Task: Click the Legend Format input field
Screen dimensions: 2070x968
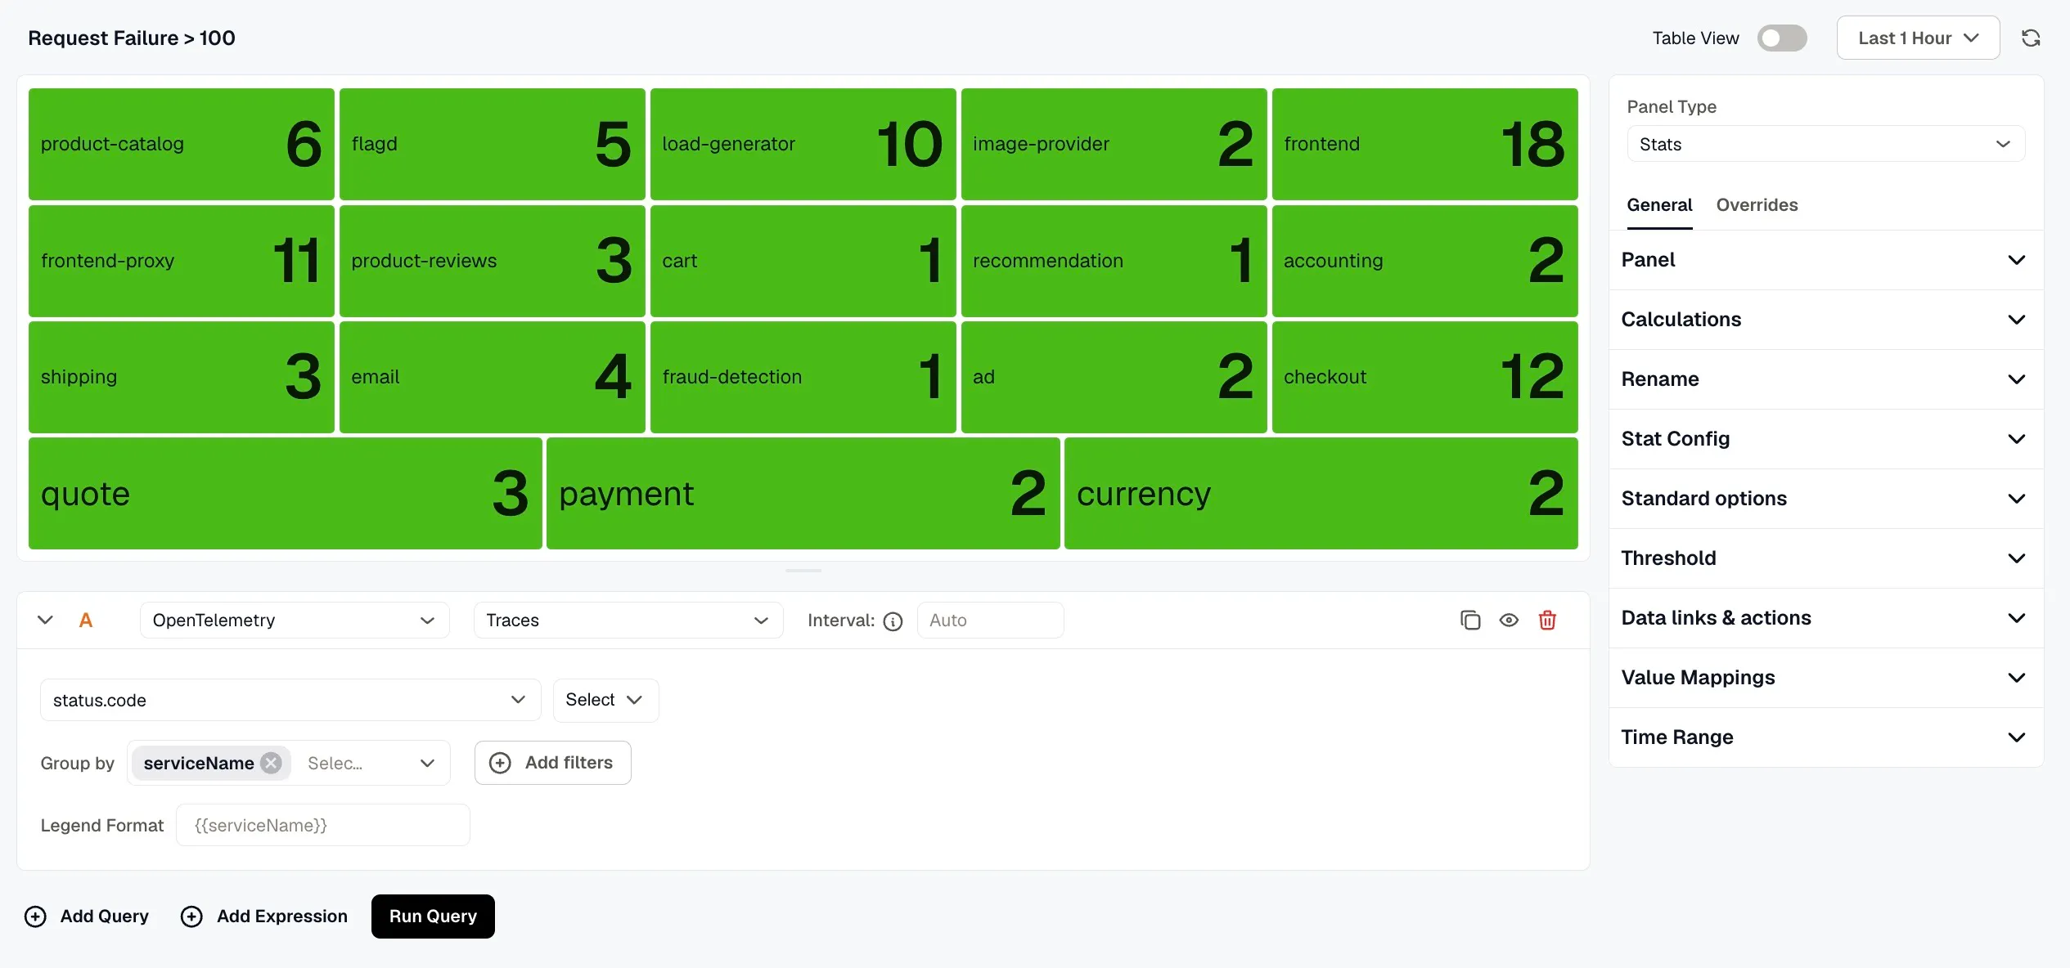Action: pyautogui.click(x=322, y=825)
